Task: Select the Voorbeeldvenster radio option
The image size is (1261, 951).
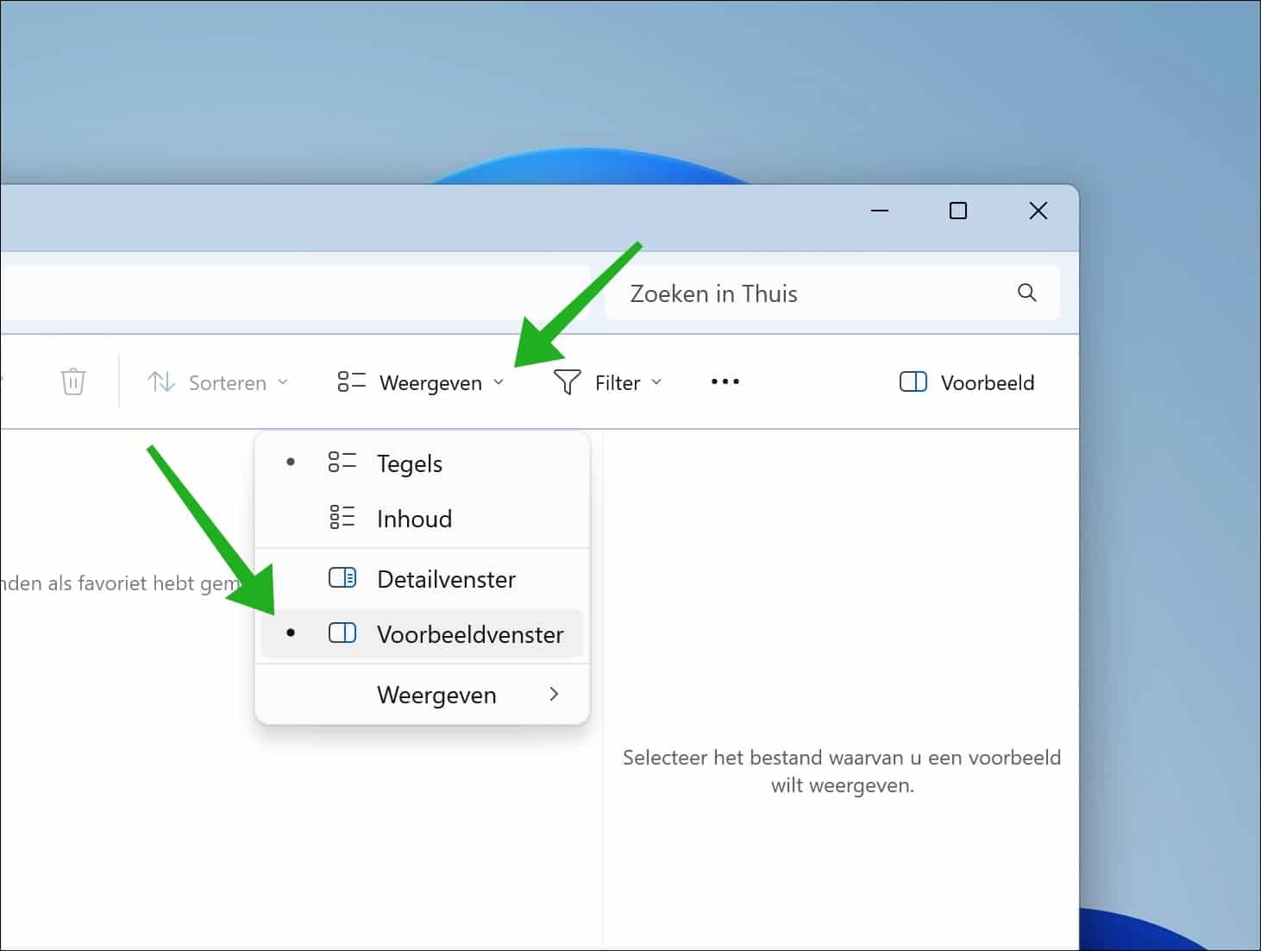Action: (x=291, y=633)
